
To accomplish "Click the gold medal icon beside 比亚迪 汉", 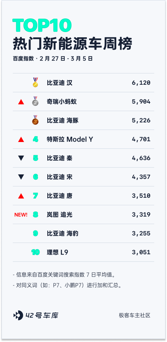I will 35,82.
